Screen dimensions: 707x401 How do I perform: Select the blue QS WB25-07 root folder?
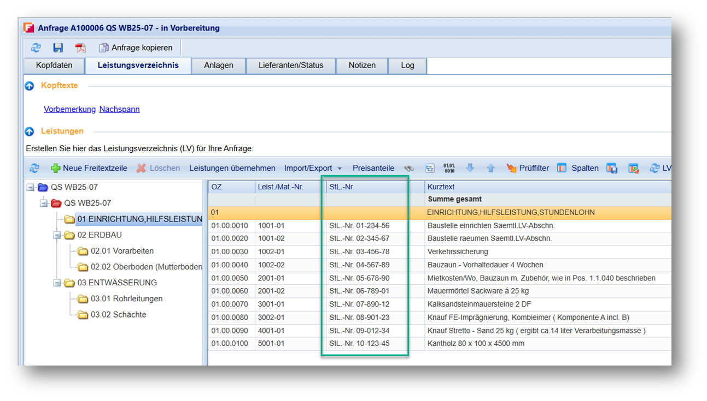(68, 187)
